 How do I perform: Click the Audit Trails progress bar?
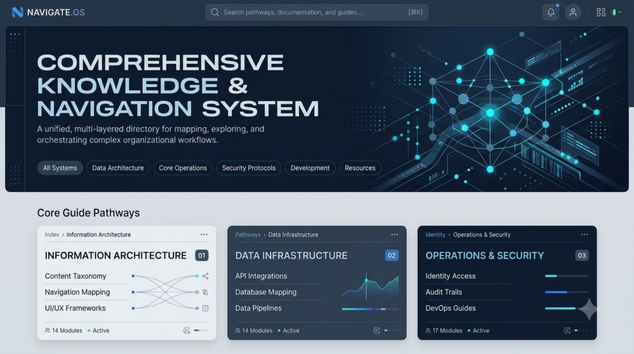567,292
